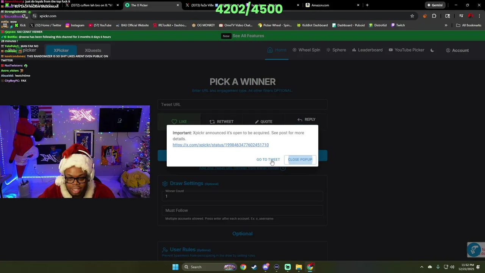Open the OmeTV Video Chat bookmark
485x273 pixels.
[235, 25]
